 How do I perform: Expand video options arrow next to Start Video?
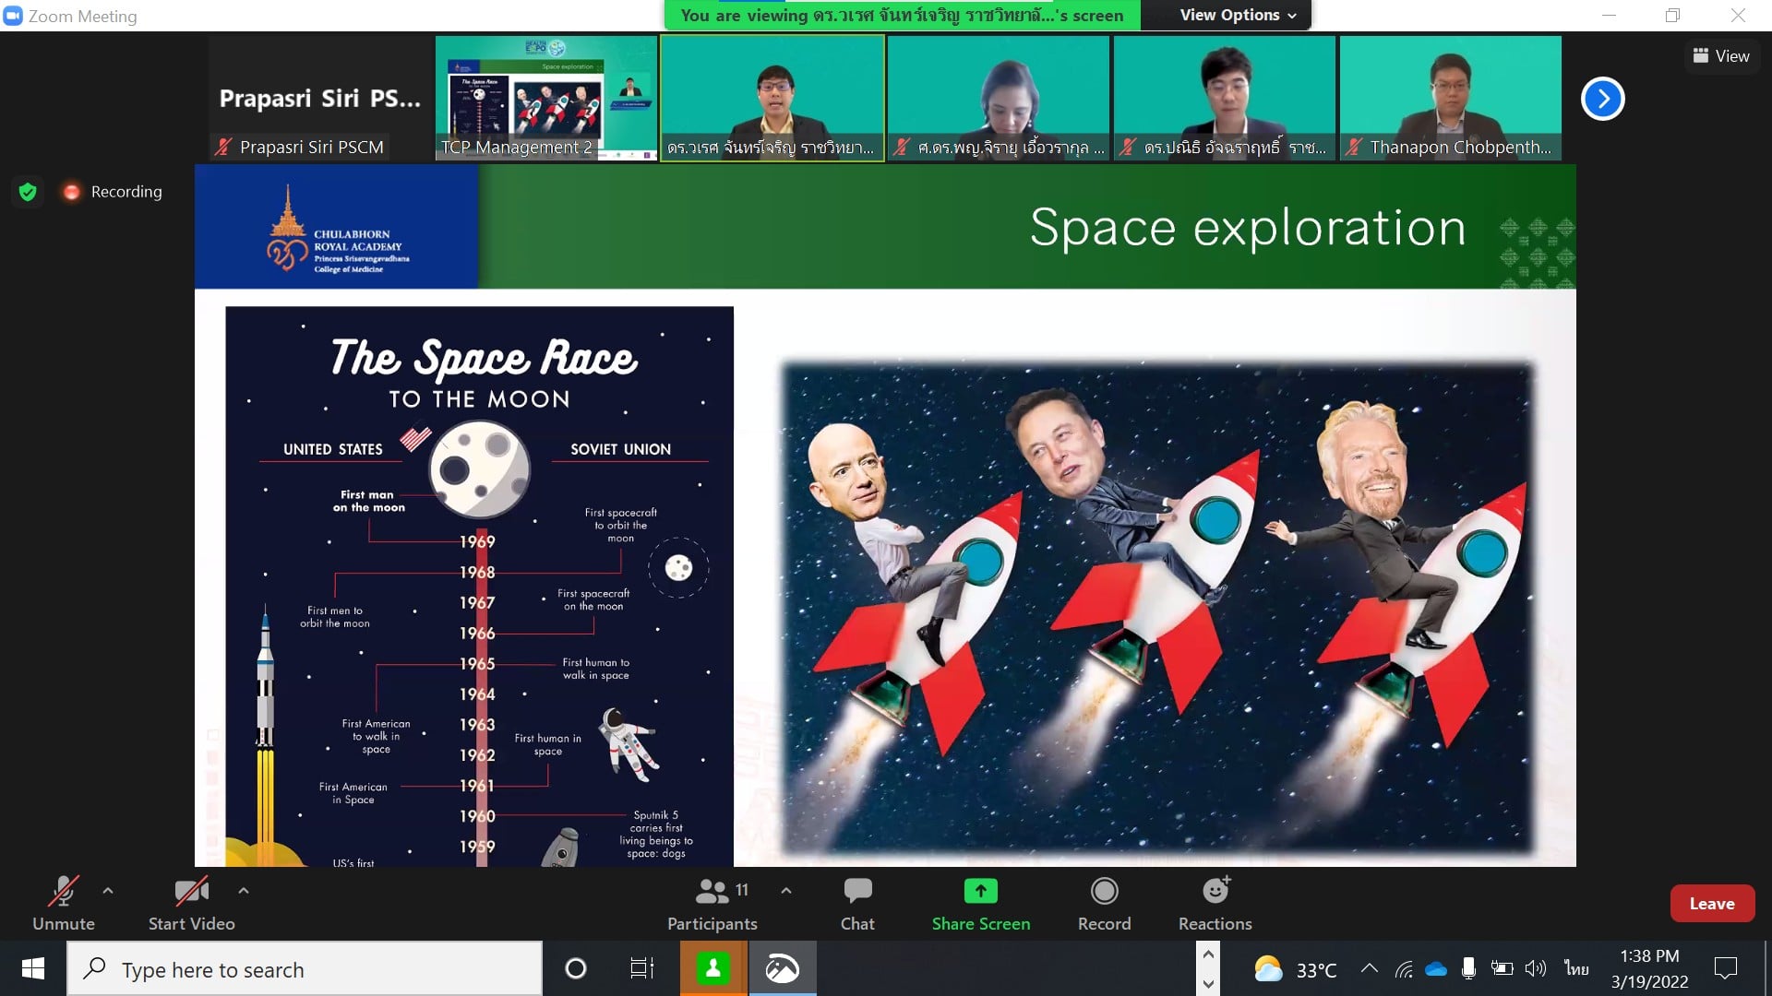244,891
